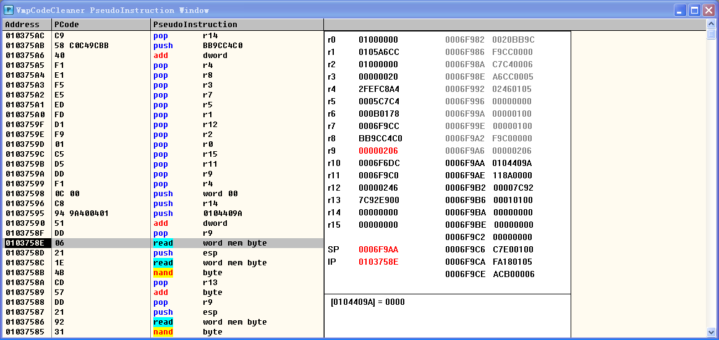The image size is (719, 340).
Task: Select row at address 010375A0
Action: [163, 114]
